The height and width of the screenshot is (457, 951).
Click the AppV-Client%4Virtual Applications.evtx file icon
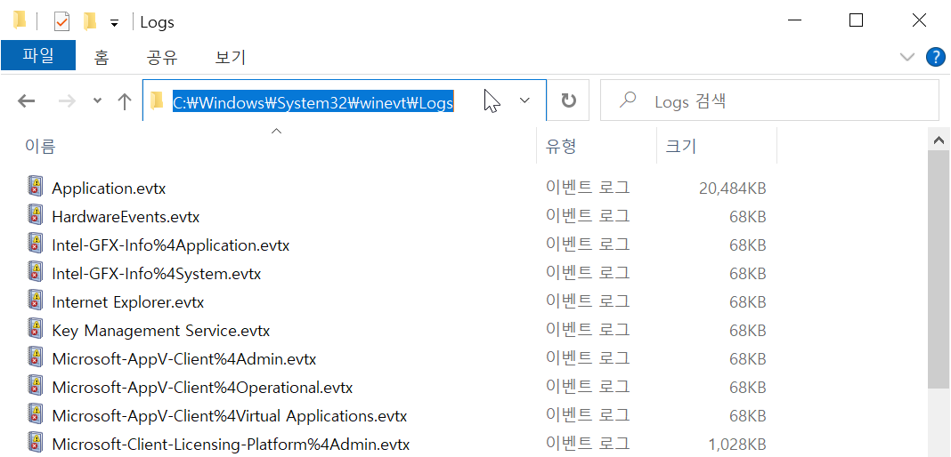point(36,414)
